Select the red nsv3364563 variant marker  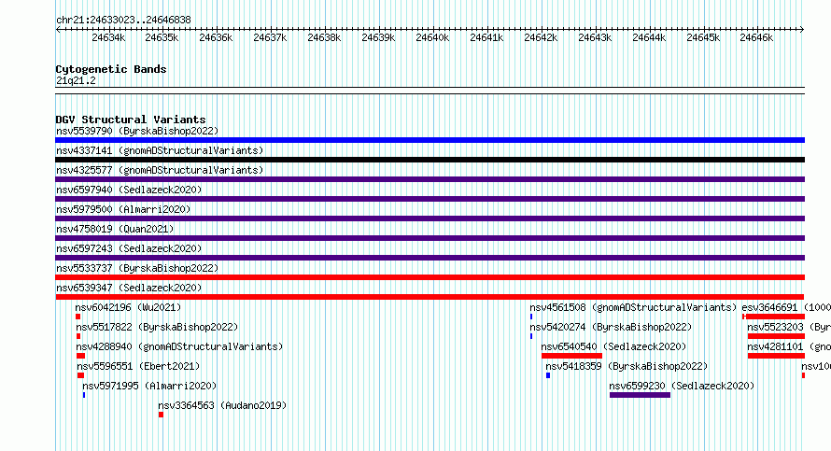coord(162,415)
